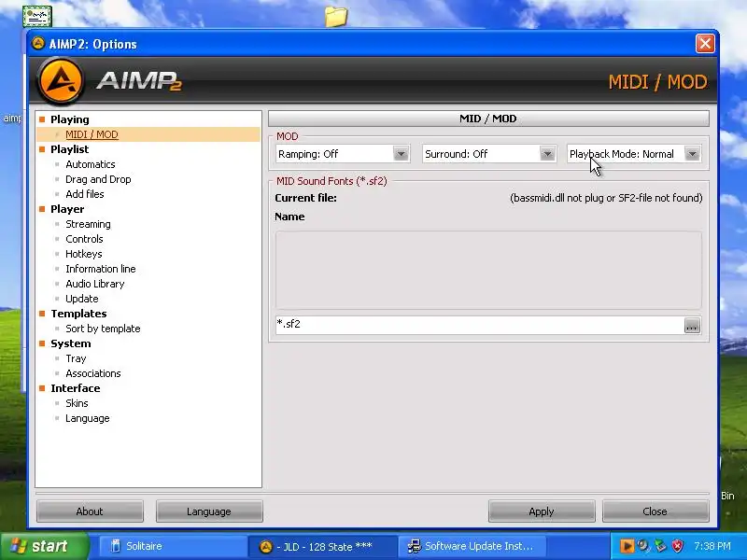The height and width of the screenshot is (560, 747).
Task: Click the AIMP2 title bar icon
Action: (37, 44)
